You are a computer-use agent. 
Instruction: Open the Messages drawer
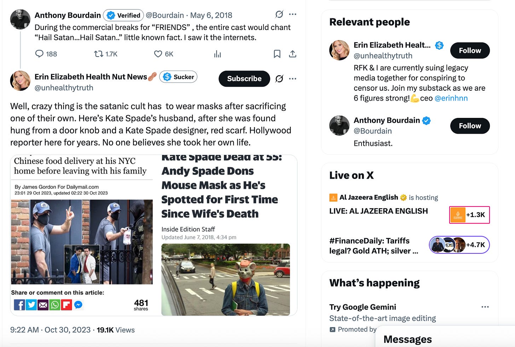407,339
